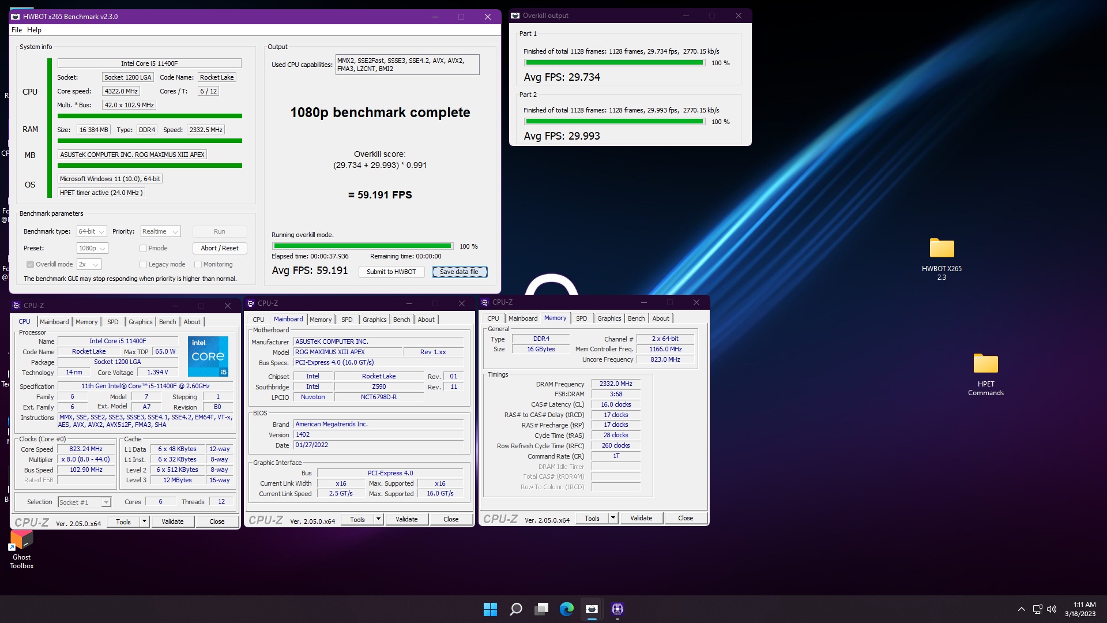Show hidden system tray icons
1107x623 pixels.
(1021, 609)
